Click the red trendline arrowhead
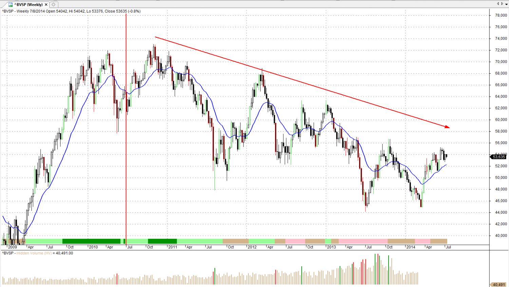 tap(448, 127)
